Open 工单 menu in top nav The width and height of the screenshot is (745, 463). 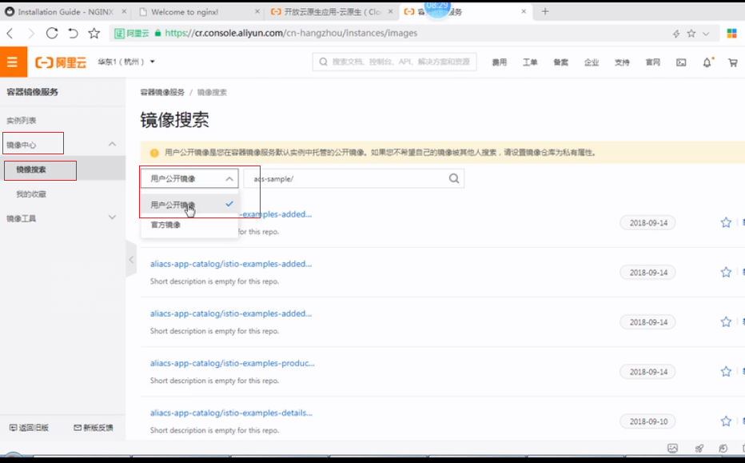[530, 62]
